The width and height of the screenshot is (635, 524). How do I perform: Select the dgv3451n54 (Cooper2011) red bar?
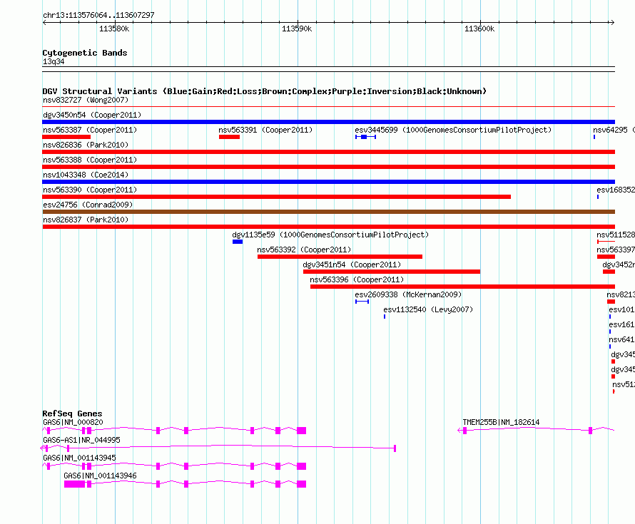(392, 272)
